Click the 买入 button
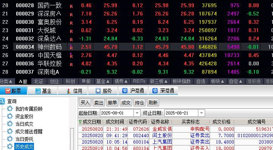273x150 pixels. click(85, 102)
